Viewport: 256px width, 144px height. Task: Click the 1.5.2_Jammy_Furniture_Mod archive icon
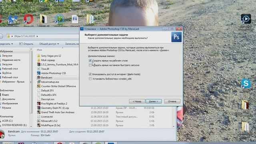click(39, 64)
